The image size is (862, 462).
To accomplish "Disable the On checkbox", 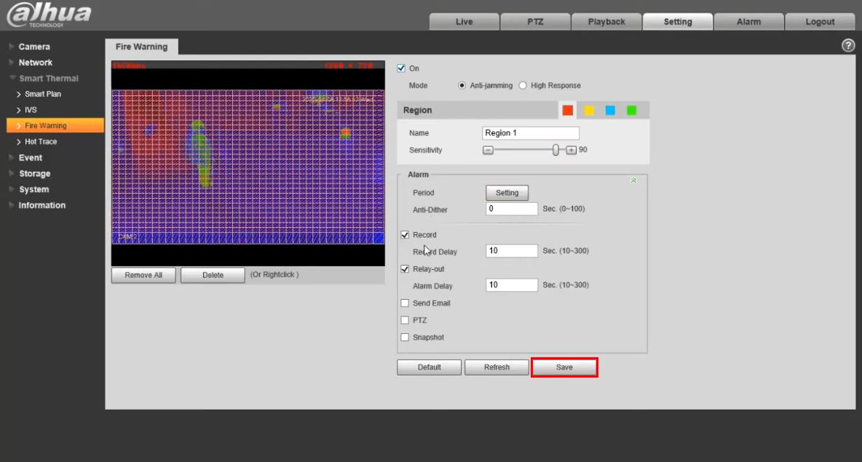I will (x=401, y=68).
